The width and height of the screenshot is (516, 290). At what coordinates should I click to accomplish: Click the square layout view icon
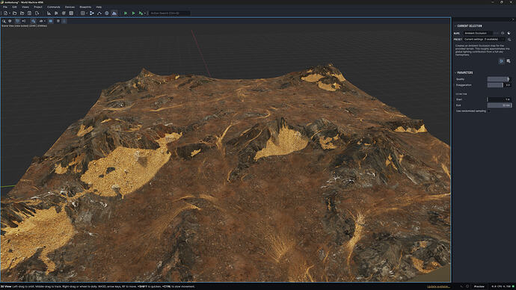(71, 13)
